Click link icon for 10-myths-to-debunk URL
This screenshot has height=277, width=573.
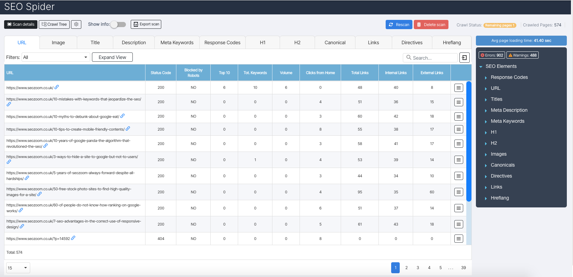point(122,116)
